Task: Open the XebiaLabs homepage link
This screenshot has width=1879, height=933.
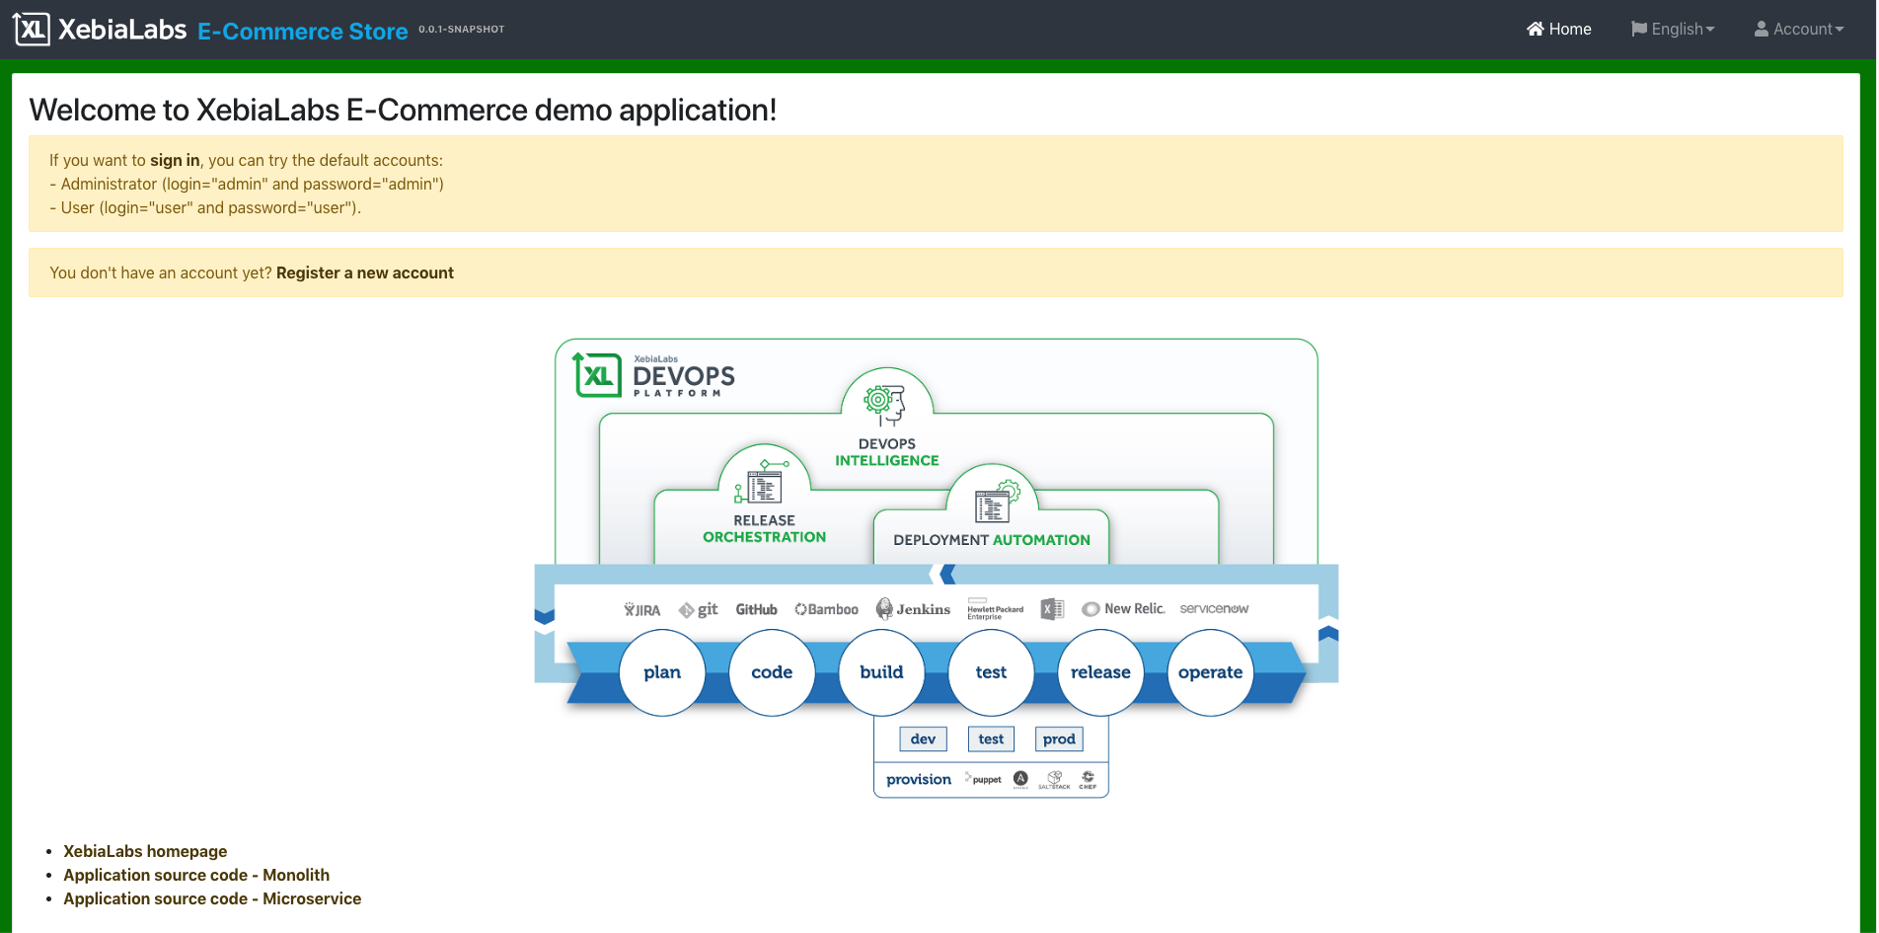Action: [145, 851]
